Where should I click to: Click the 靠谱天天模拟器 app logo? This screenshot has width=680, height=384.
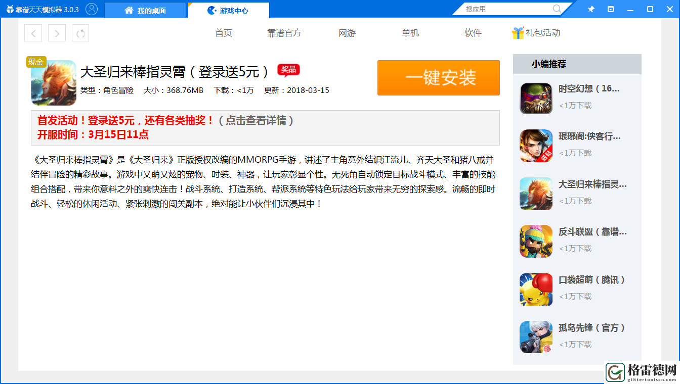(9, 10)
